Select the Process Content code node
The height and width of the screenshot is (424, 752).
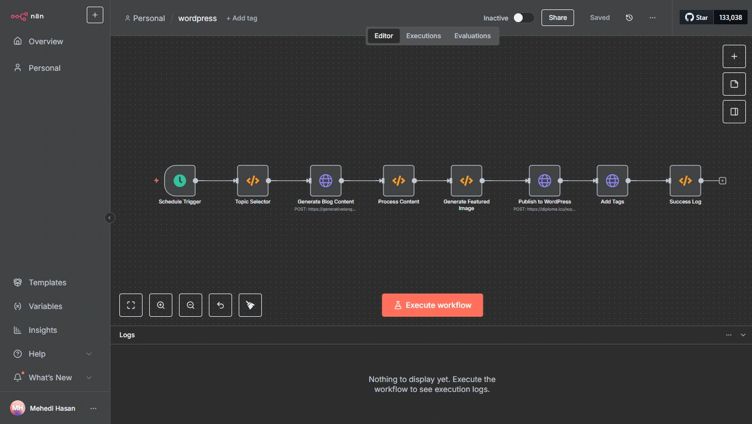pos(398,181)
